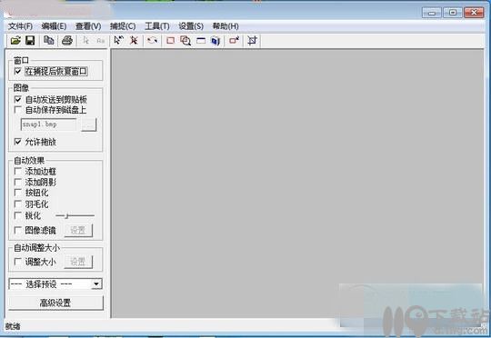Image resolution: width=491 pixels, height=338 pixels.
Task: Toggle auto send to clipboard checkbox
Action: click(18, 100)
